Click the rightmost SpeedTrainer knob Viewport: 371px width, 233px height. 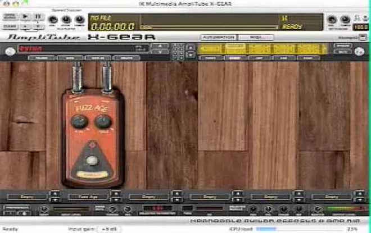tap(79, 20)
